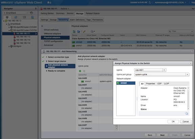Click the add host networking icon
The height and width of the screenshot is (139, 195).
click(x=74, y=31)
